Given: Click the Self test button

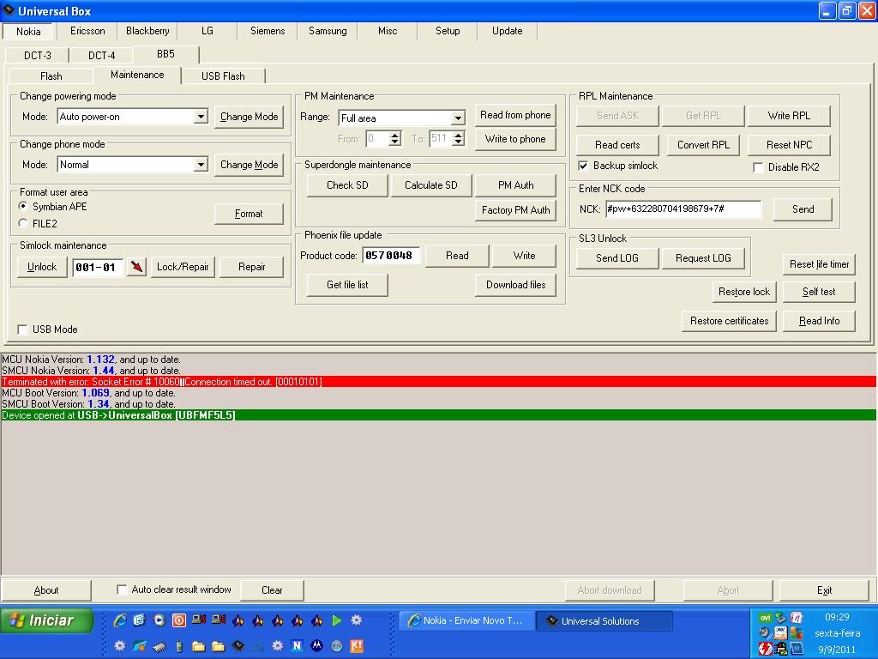Looking at the screenshot, I should pyautogui.click(x=819, y=292).
